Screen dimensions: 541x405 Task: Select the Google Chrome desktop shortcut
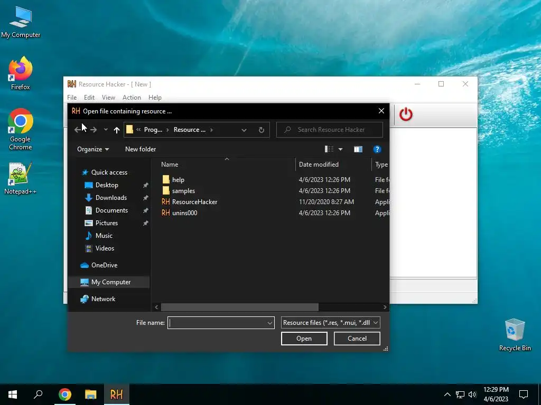click(21, 130)
